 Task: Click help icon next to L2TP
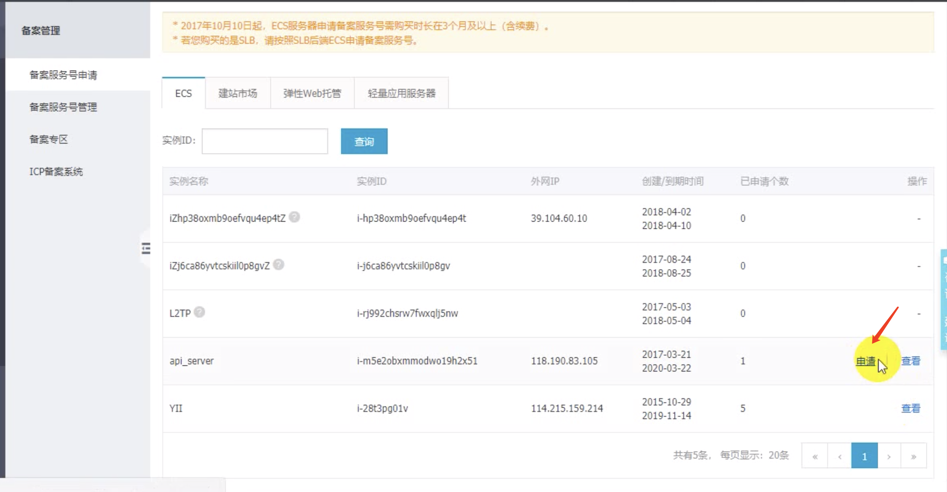click(199, 312)
